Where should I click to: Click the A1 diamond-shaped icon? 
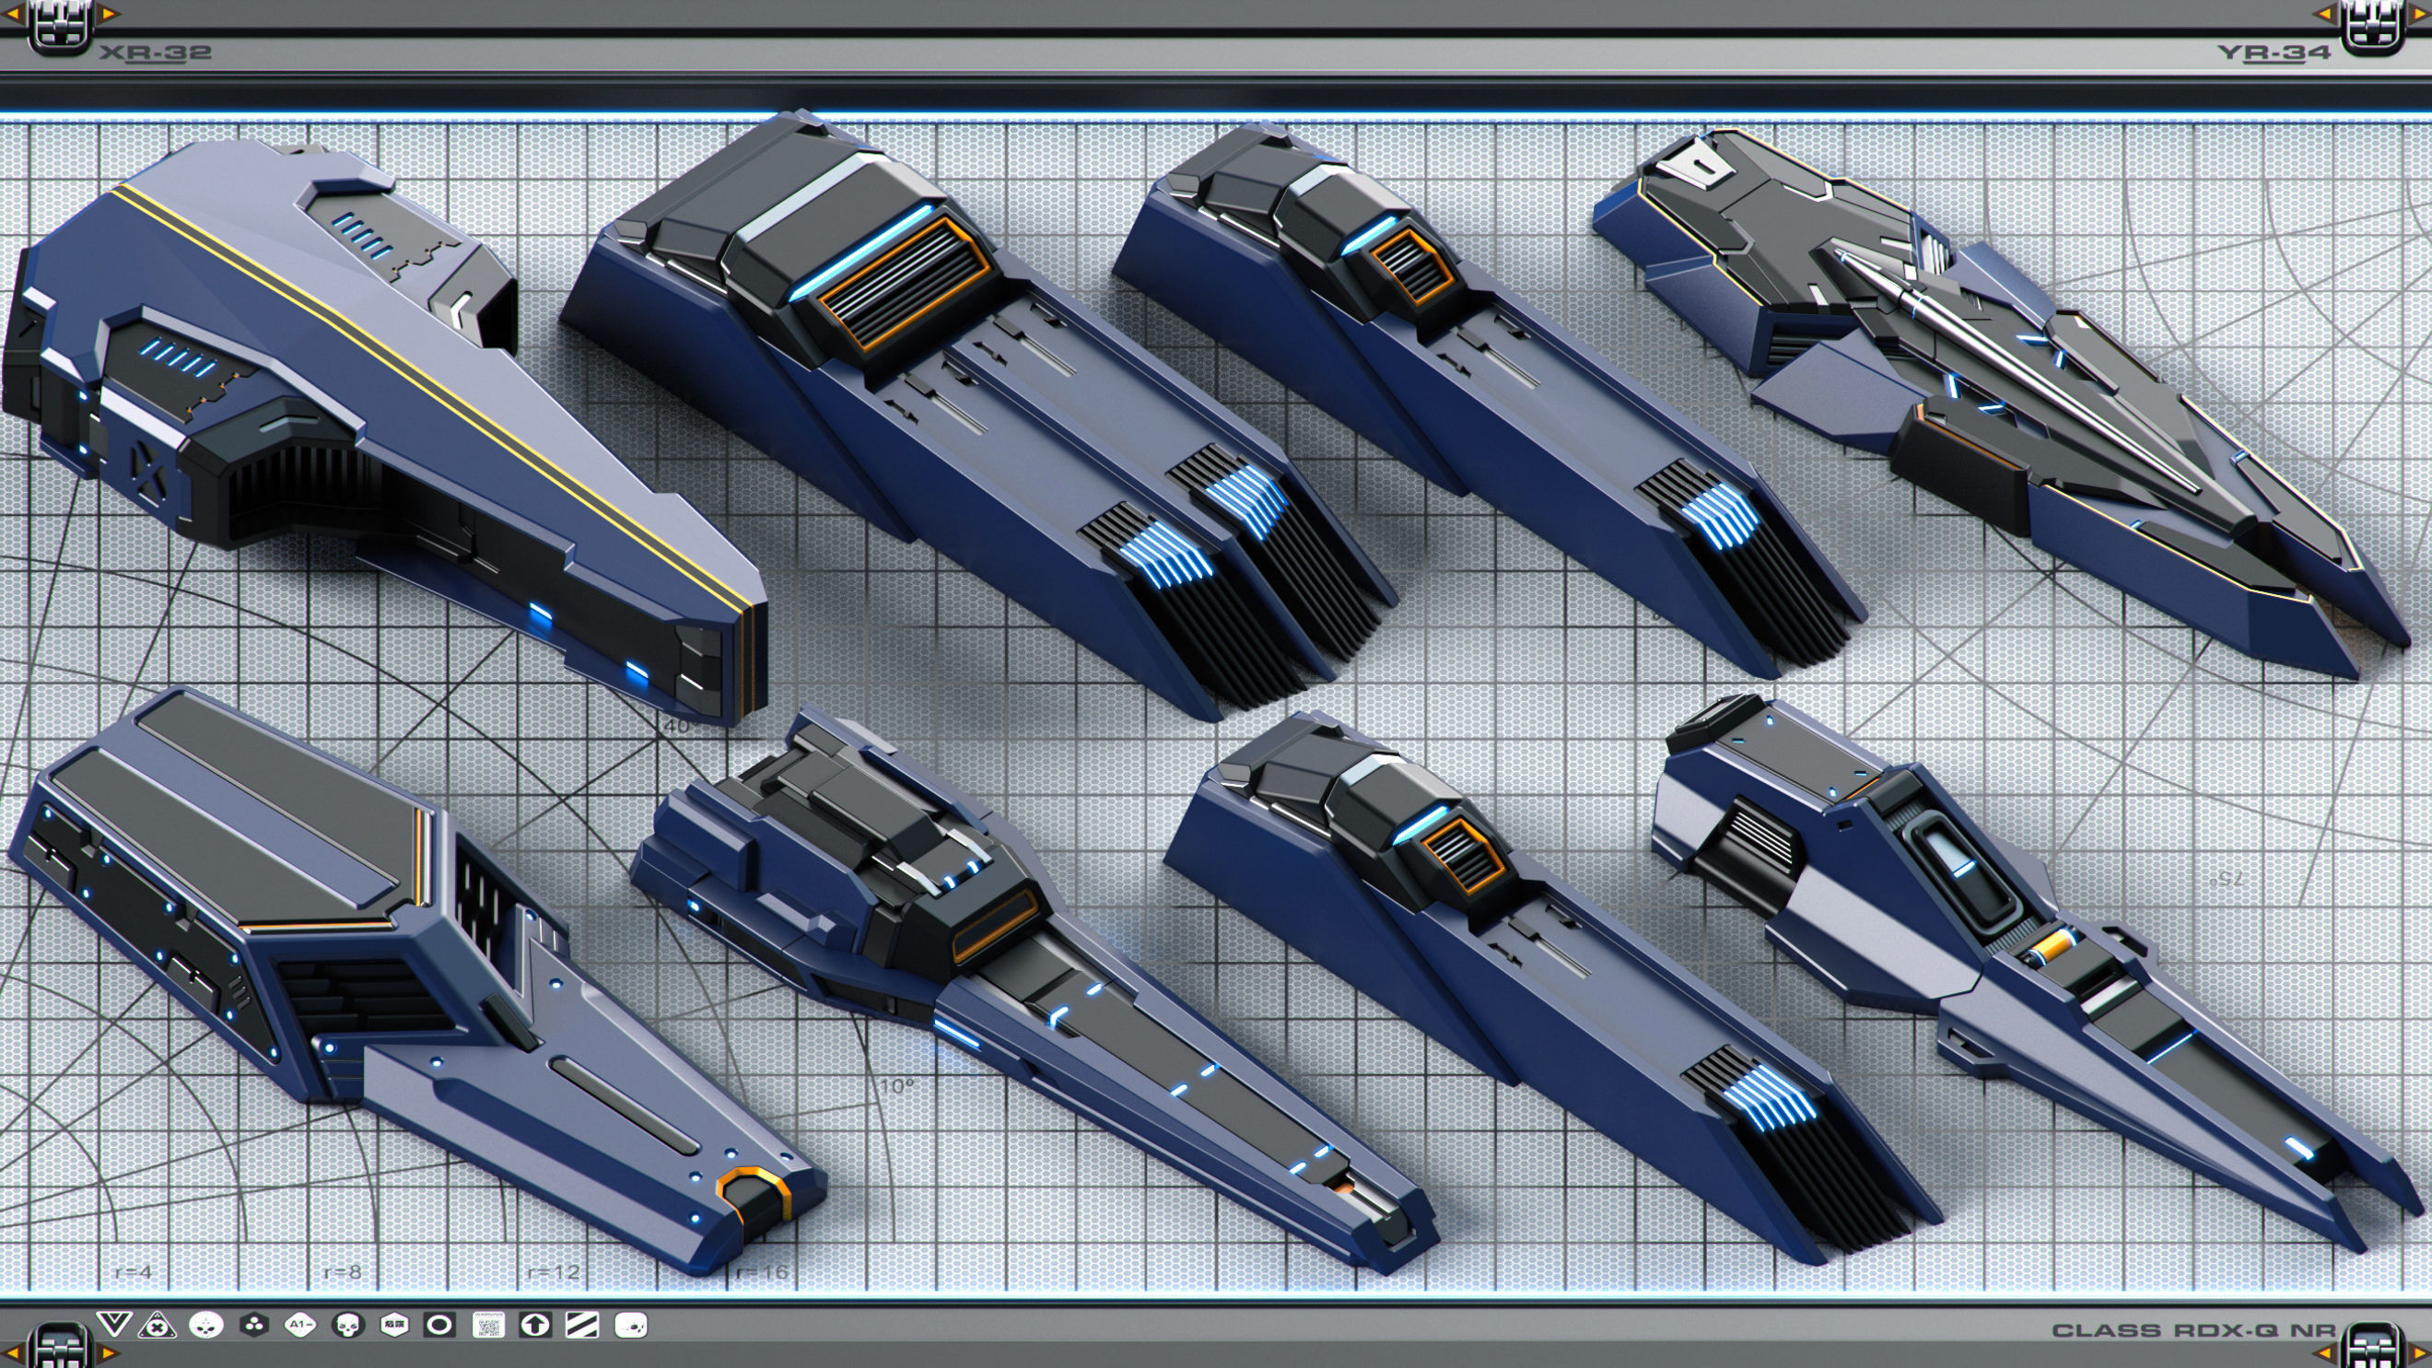(300, 1325)
